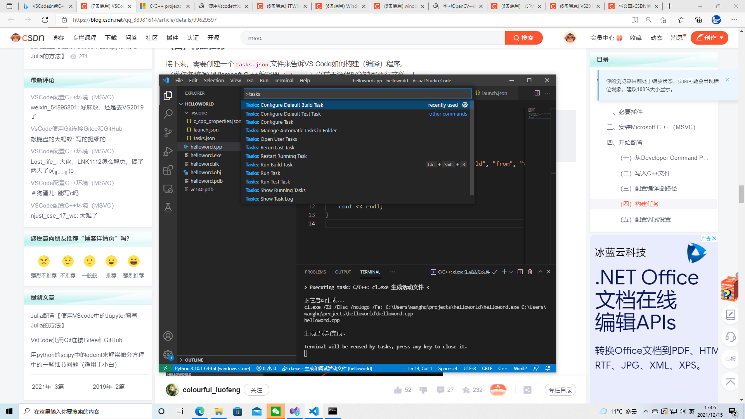745x419 pixels.
Task: Open the File menu in VS Code
Action: click(x=179, y=81)
